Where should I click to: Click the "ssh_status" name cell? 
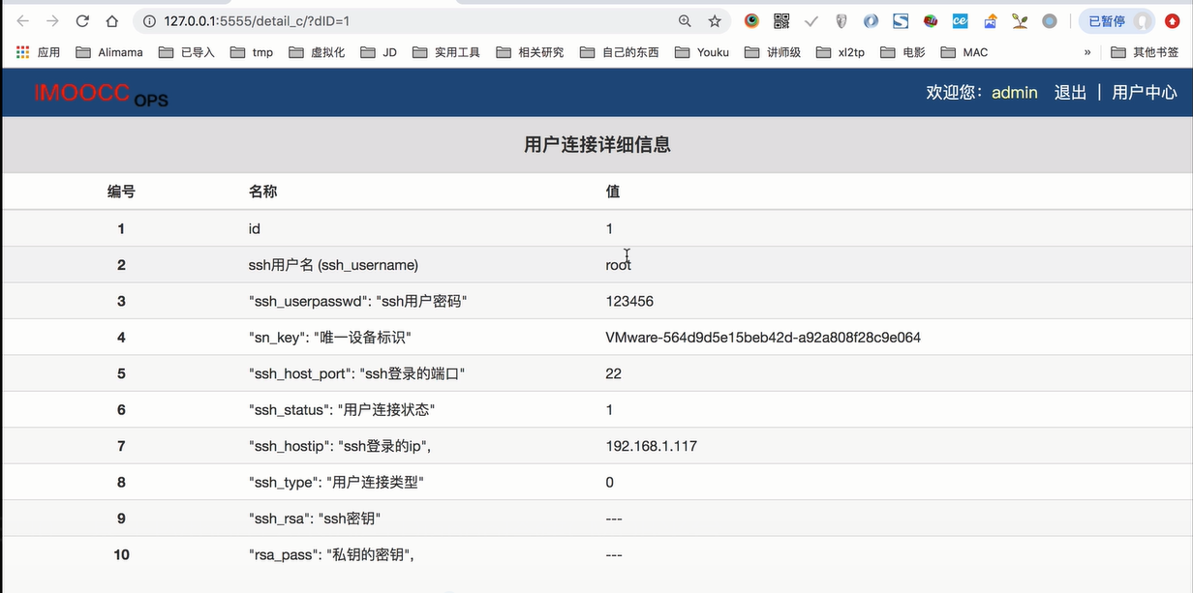coord(342,410)
